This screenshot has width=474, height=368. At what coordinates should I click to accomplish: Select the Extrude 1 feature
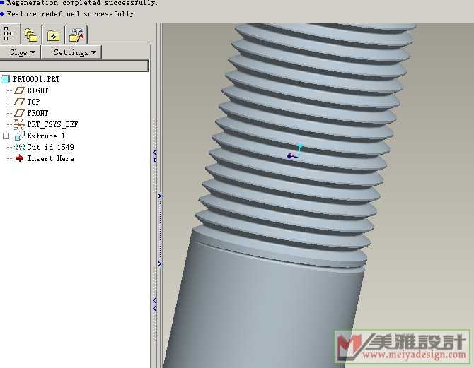[x=46, y=136]
